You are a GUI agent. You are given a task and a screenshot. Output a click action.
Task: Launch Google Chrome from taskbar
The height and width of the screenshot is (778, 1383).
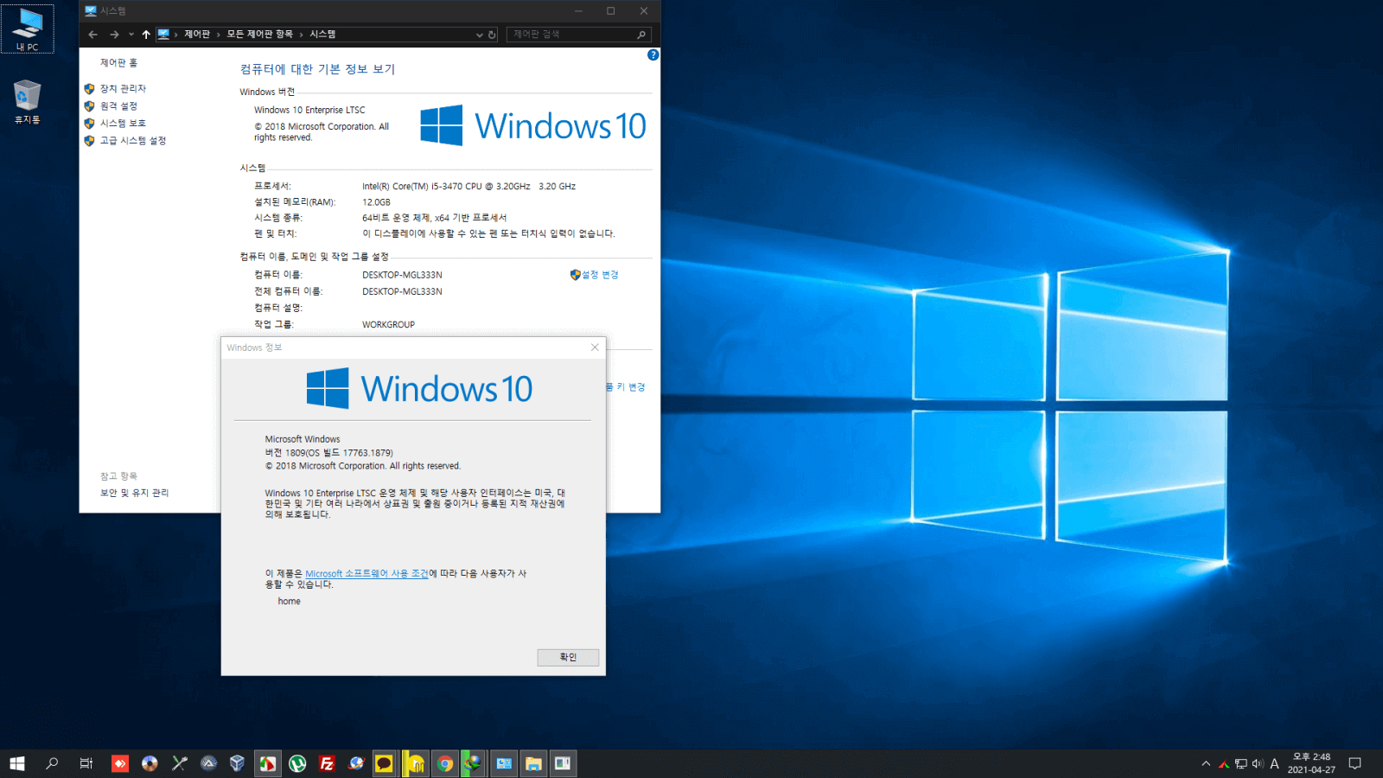pos(445,763)
